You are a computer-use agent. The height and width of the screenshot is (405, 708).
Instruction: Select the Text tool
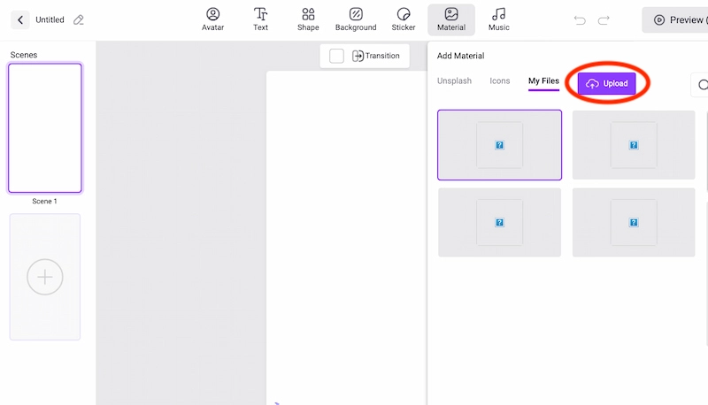pyautogui.click(x=260, y=19)
